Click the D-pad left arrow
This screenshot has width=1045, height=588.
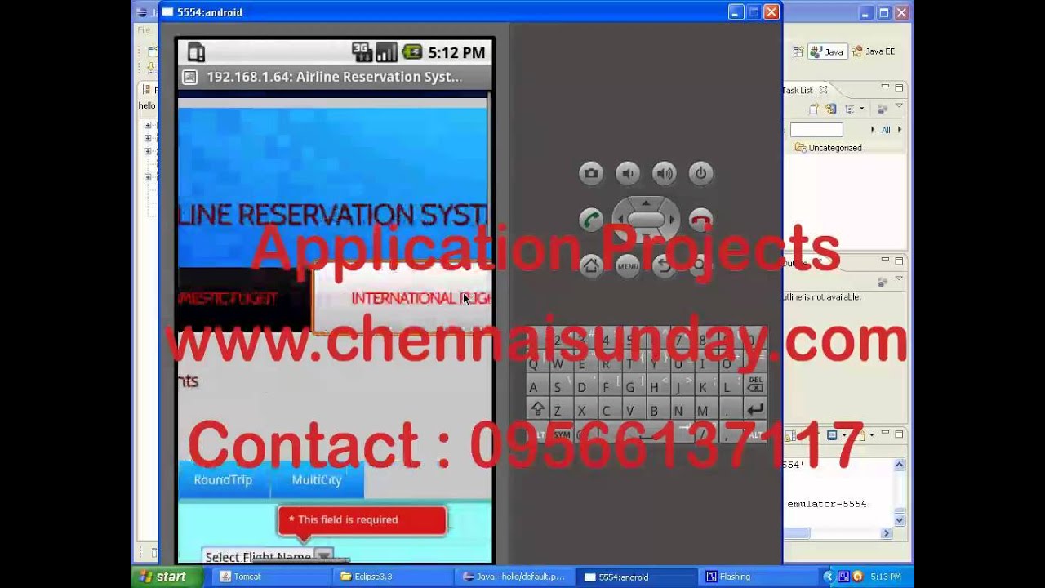[619, 220]
